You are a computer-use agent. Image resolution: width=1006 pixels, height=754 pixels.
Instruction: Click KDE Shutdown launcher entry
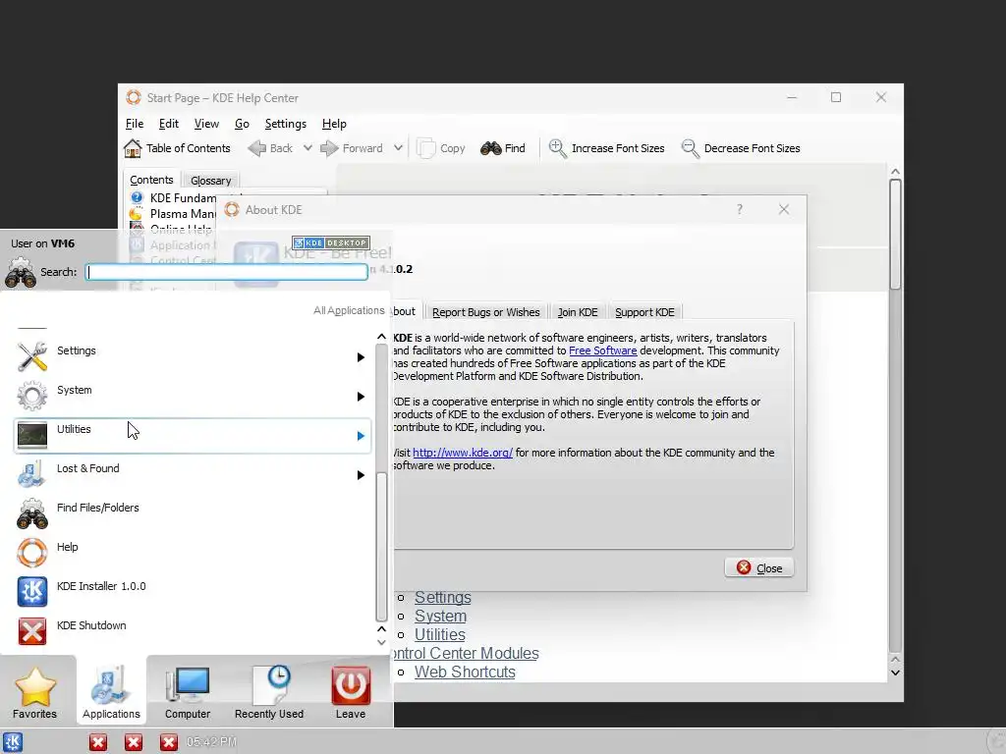point(192,631)
